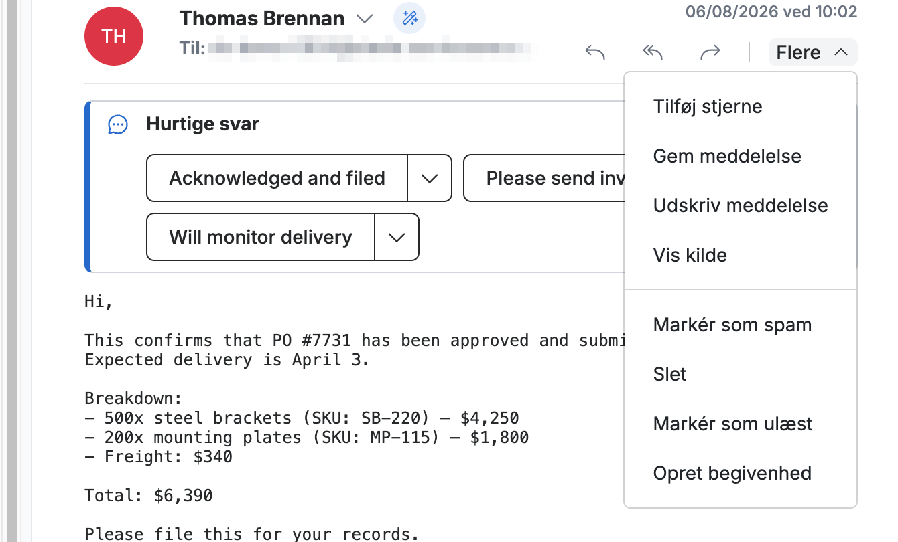Click the reply arrow icon

click(x=595, y=52)
